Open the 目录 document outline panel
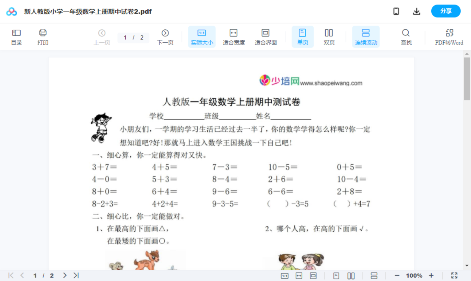 click(x=17, y=36)
